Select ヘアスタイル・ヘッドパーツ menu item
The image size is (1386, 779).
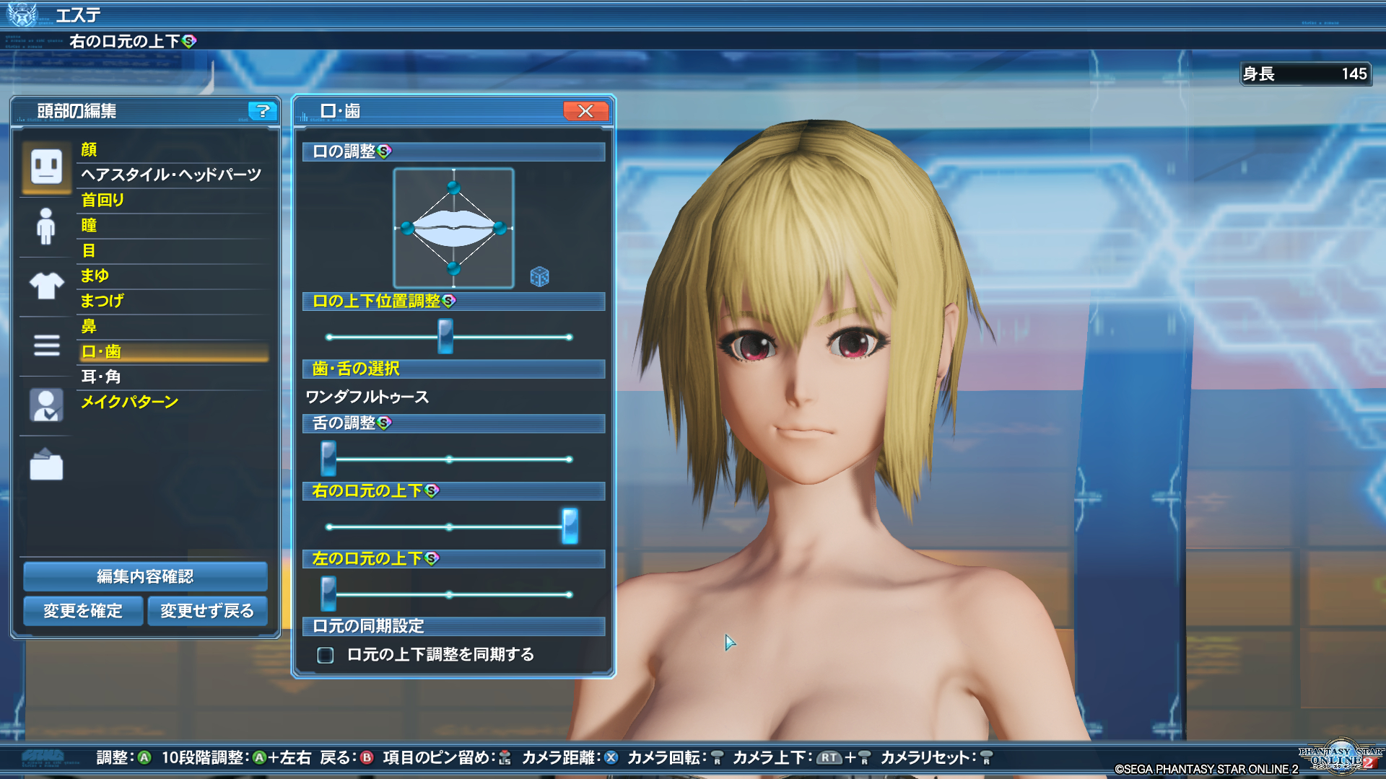(171, 175)
